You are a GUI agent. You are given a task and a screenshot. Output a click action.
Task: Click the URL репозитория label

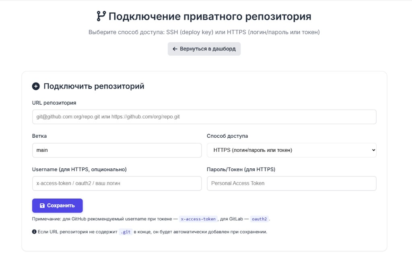pyautogui.click(x=54, y=103)
